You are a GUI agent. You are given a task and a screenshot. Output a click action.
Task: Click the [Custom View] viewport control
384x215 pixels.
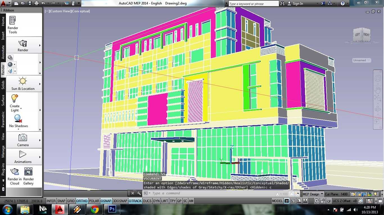(60, 11)
